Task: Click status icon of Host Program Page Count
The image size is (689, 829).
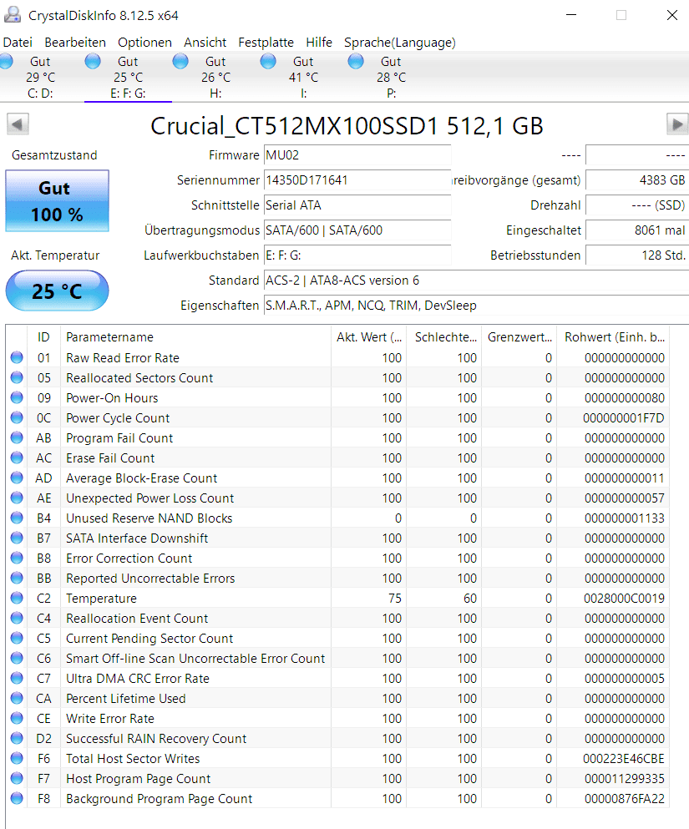Action: (x=17, y=778)
